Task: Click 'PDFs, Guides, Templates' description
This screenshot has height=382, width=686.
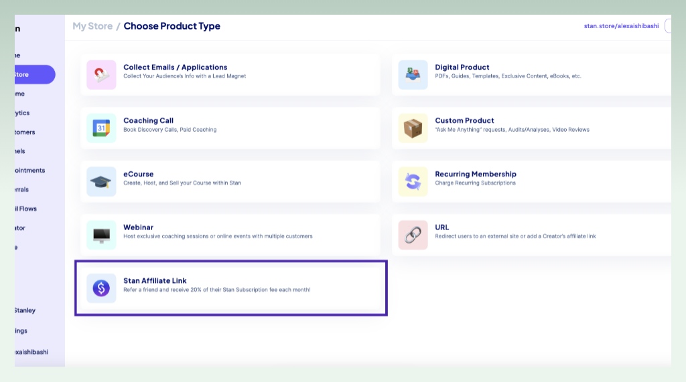Action: (508, 76)
